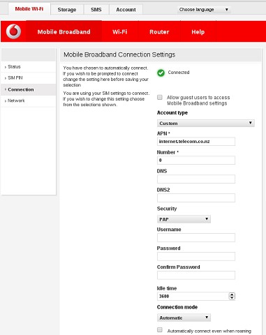266x335 pixels.
Task: Go to SIM PIN page in sidebar
Action: 15,78
